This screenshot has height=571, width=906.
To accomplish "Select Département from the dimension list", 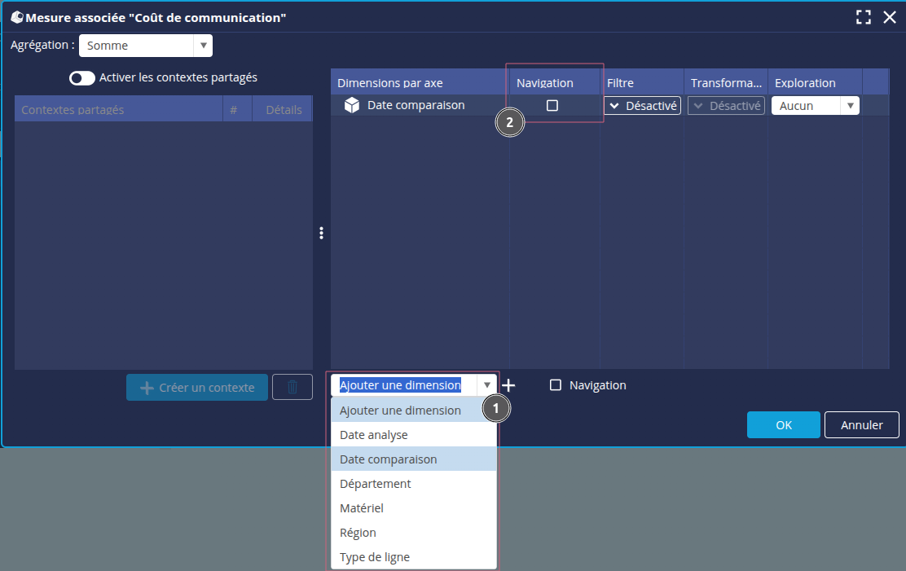I will tap(375, 484).
